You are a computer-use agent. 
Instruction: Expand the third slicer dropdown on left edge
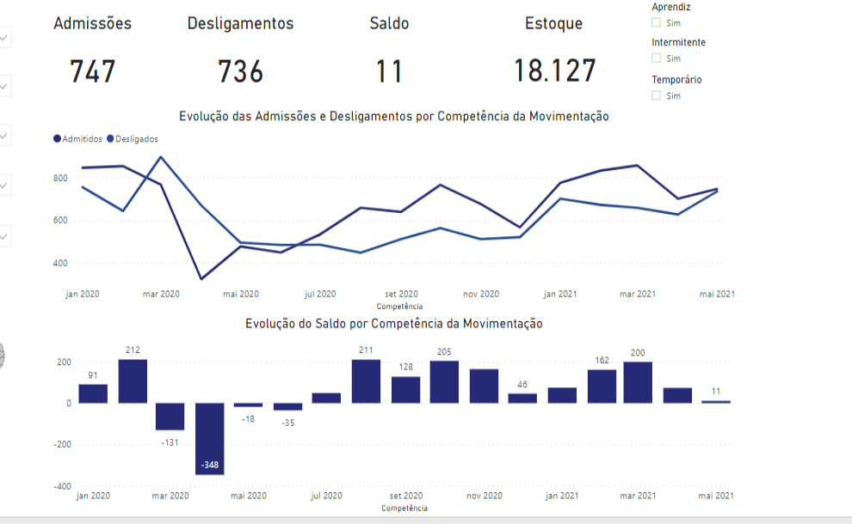[x=4, y=136]
